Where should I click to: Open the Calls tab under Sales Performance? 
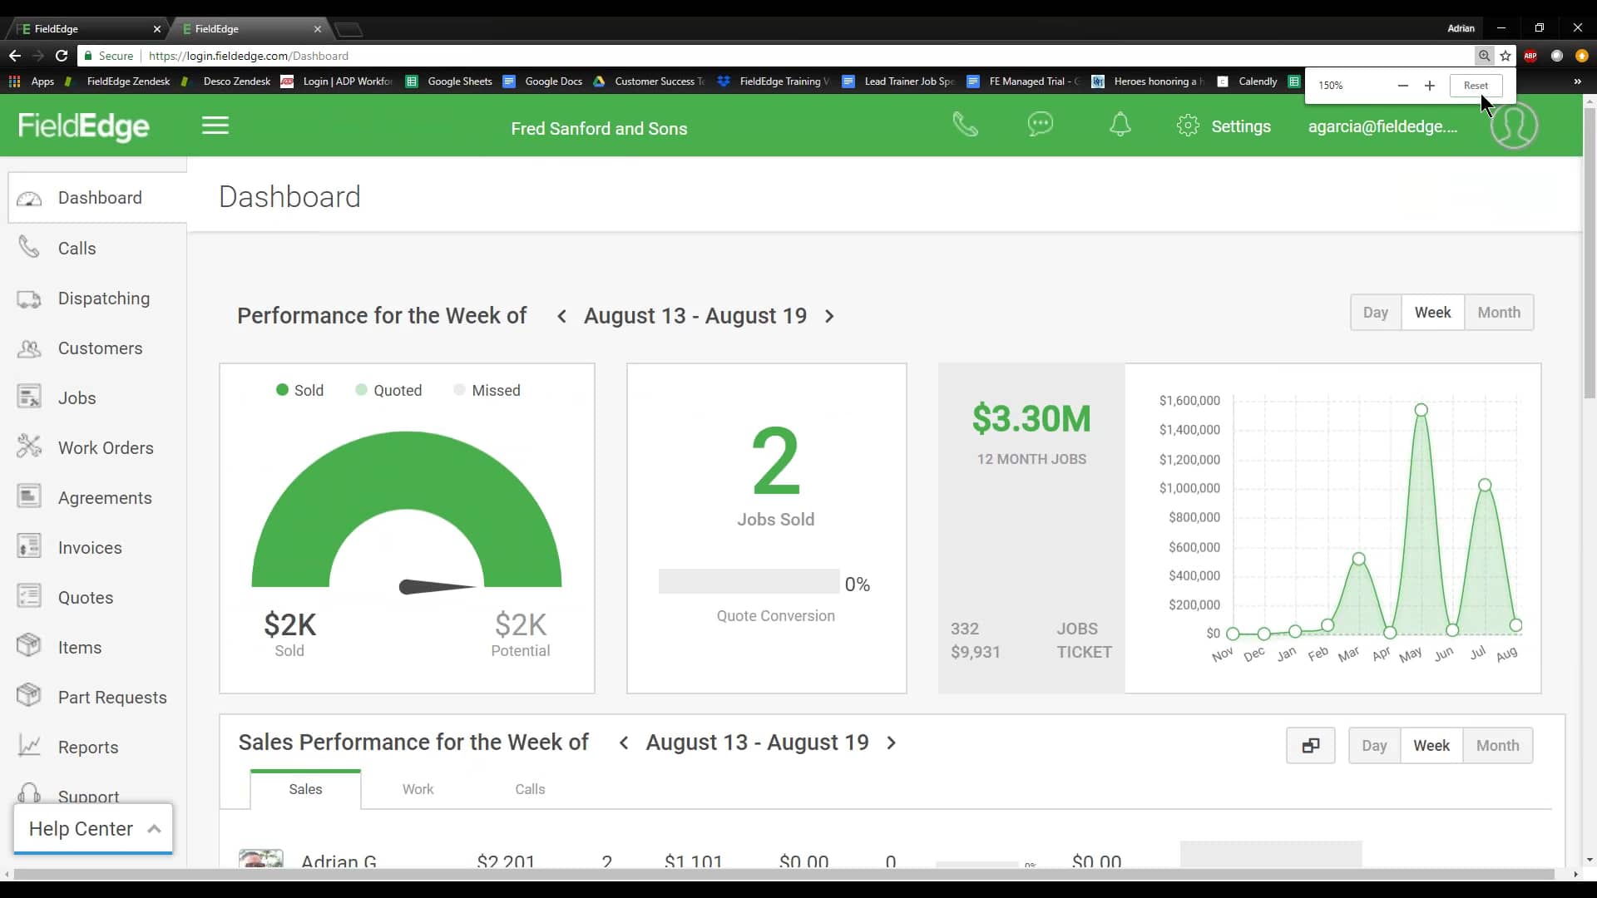(x=530, y=789)
